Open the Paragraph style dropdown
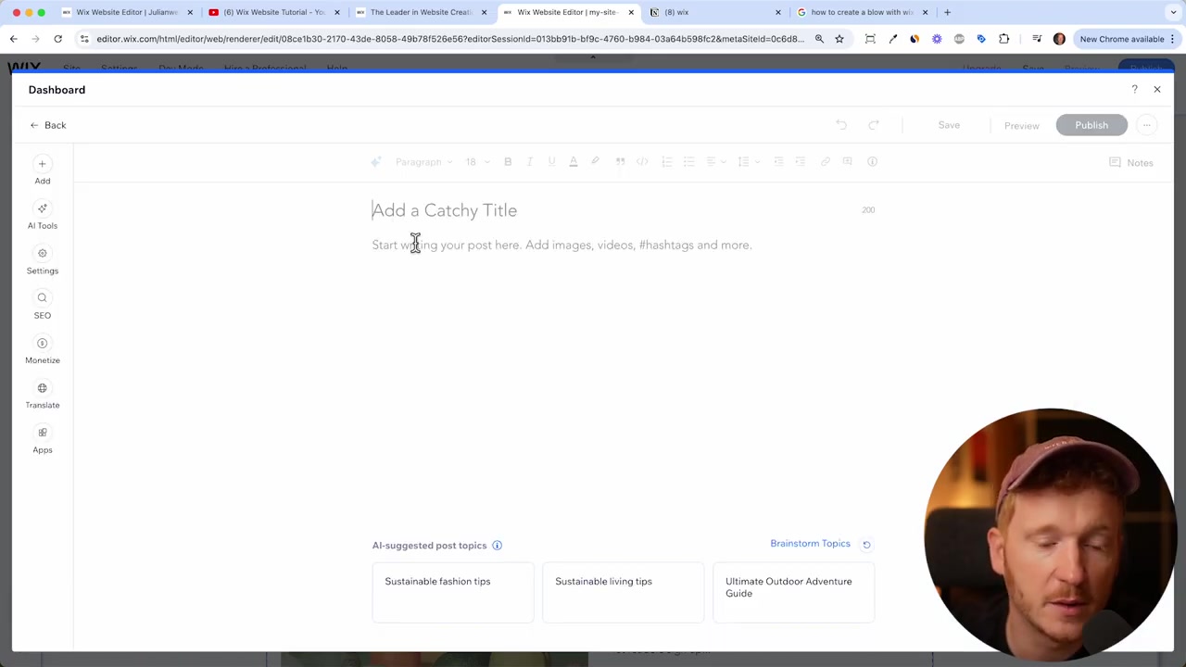This screenshot has height=667, width=1186. point(423,162)
